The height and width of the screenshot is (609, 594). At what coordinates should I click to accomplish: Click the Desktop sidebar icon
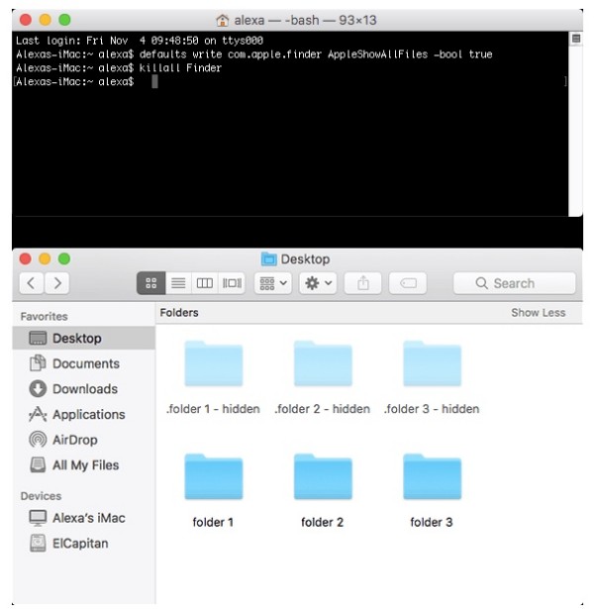tap(38, 338)
